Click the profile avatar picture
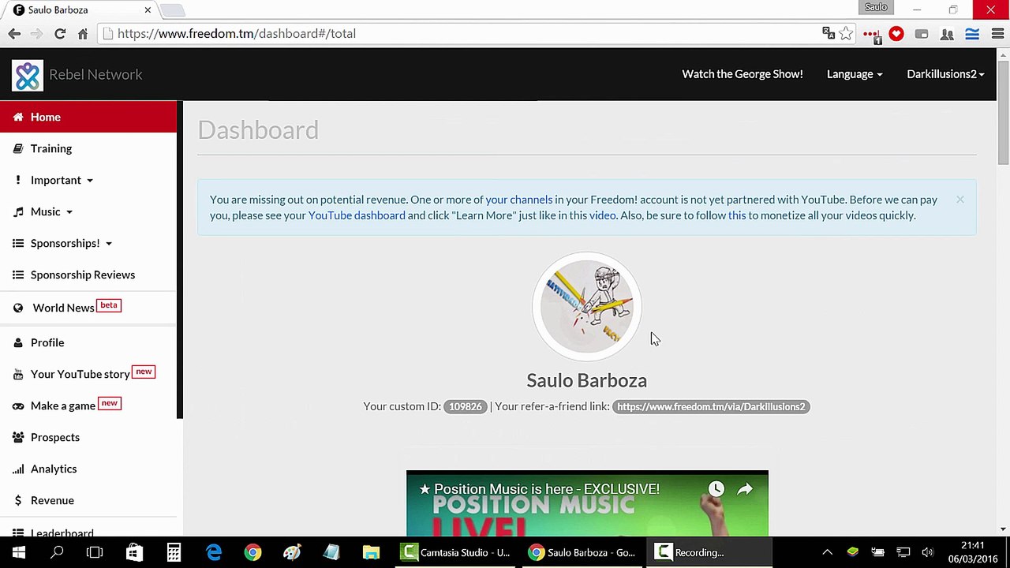This screenshot has width=1010, height=568. (x=586, y=306)
